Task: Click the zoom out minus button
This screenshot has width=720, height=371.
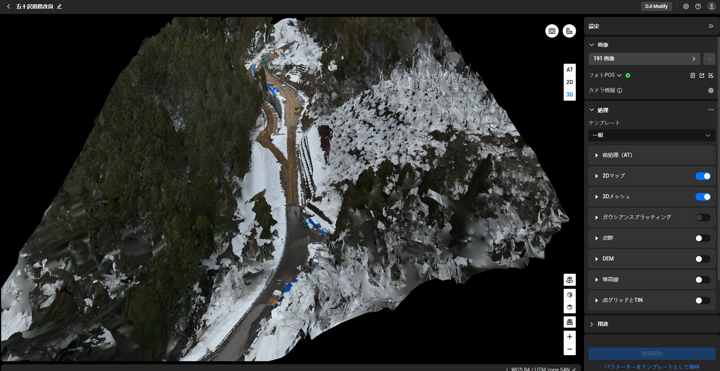Action: pos(569,349)
